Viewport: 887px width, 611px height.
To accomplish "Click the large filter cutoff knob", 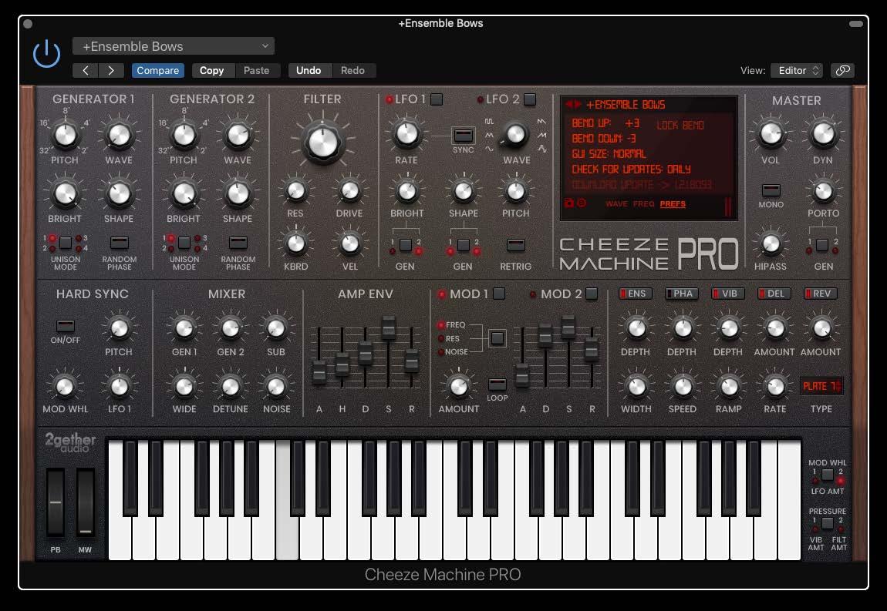I will pyautogui.click(x=323, y=141).
